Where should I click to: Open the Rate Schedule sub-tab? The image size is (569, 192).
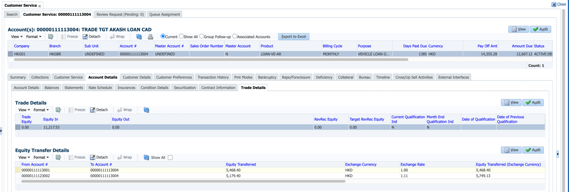100,88
